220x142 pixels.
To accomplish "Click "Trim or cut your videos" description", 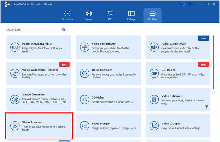I will click(44, 128).
